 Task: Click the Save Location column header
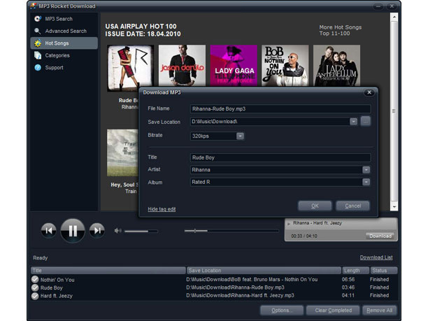(264, 271)
